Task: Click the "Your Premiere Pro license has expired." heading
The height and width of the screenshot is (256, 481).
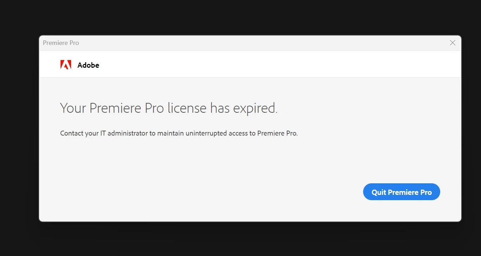Action: tap(169, 108)
